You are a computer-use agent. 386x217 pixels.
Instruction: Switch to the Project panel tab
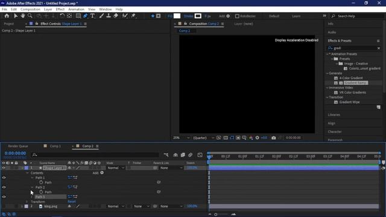(x=9, y=24)
